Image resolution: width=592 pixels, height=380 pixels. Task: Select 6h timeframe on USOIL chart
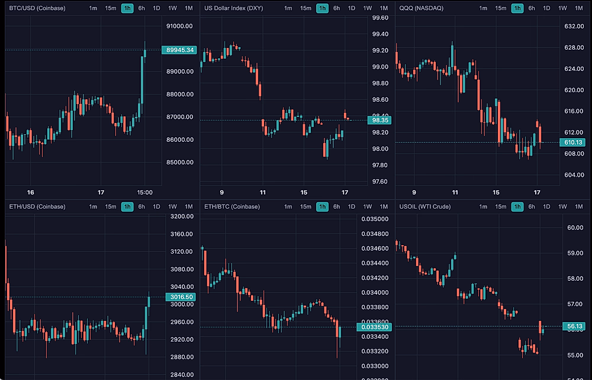point(532,206)
